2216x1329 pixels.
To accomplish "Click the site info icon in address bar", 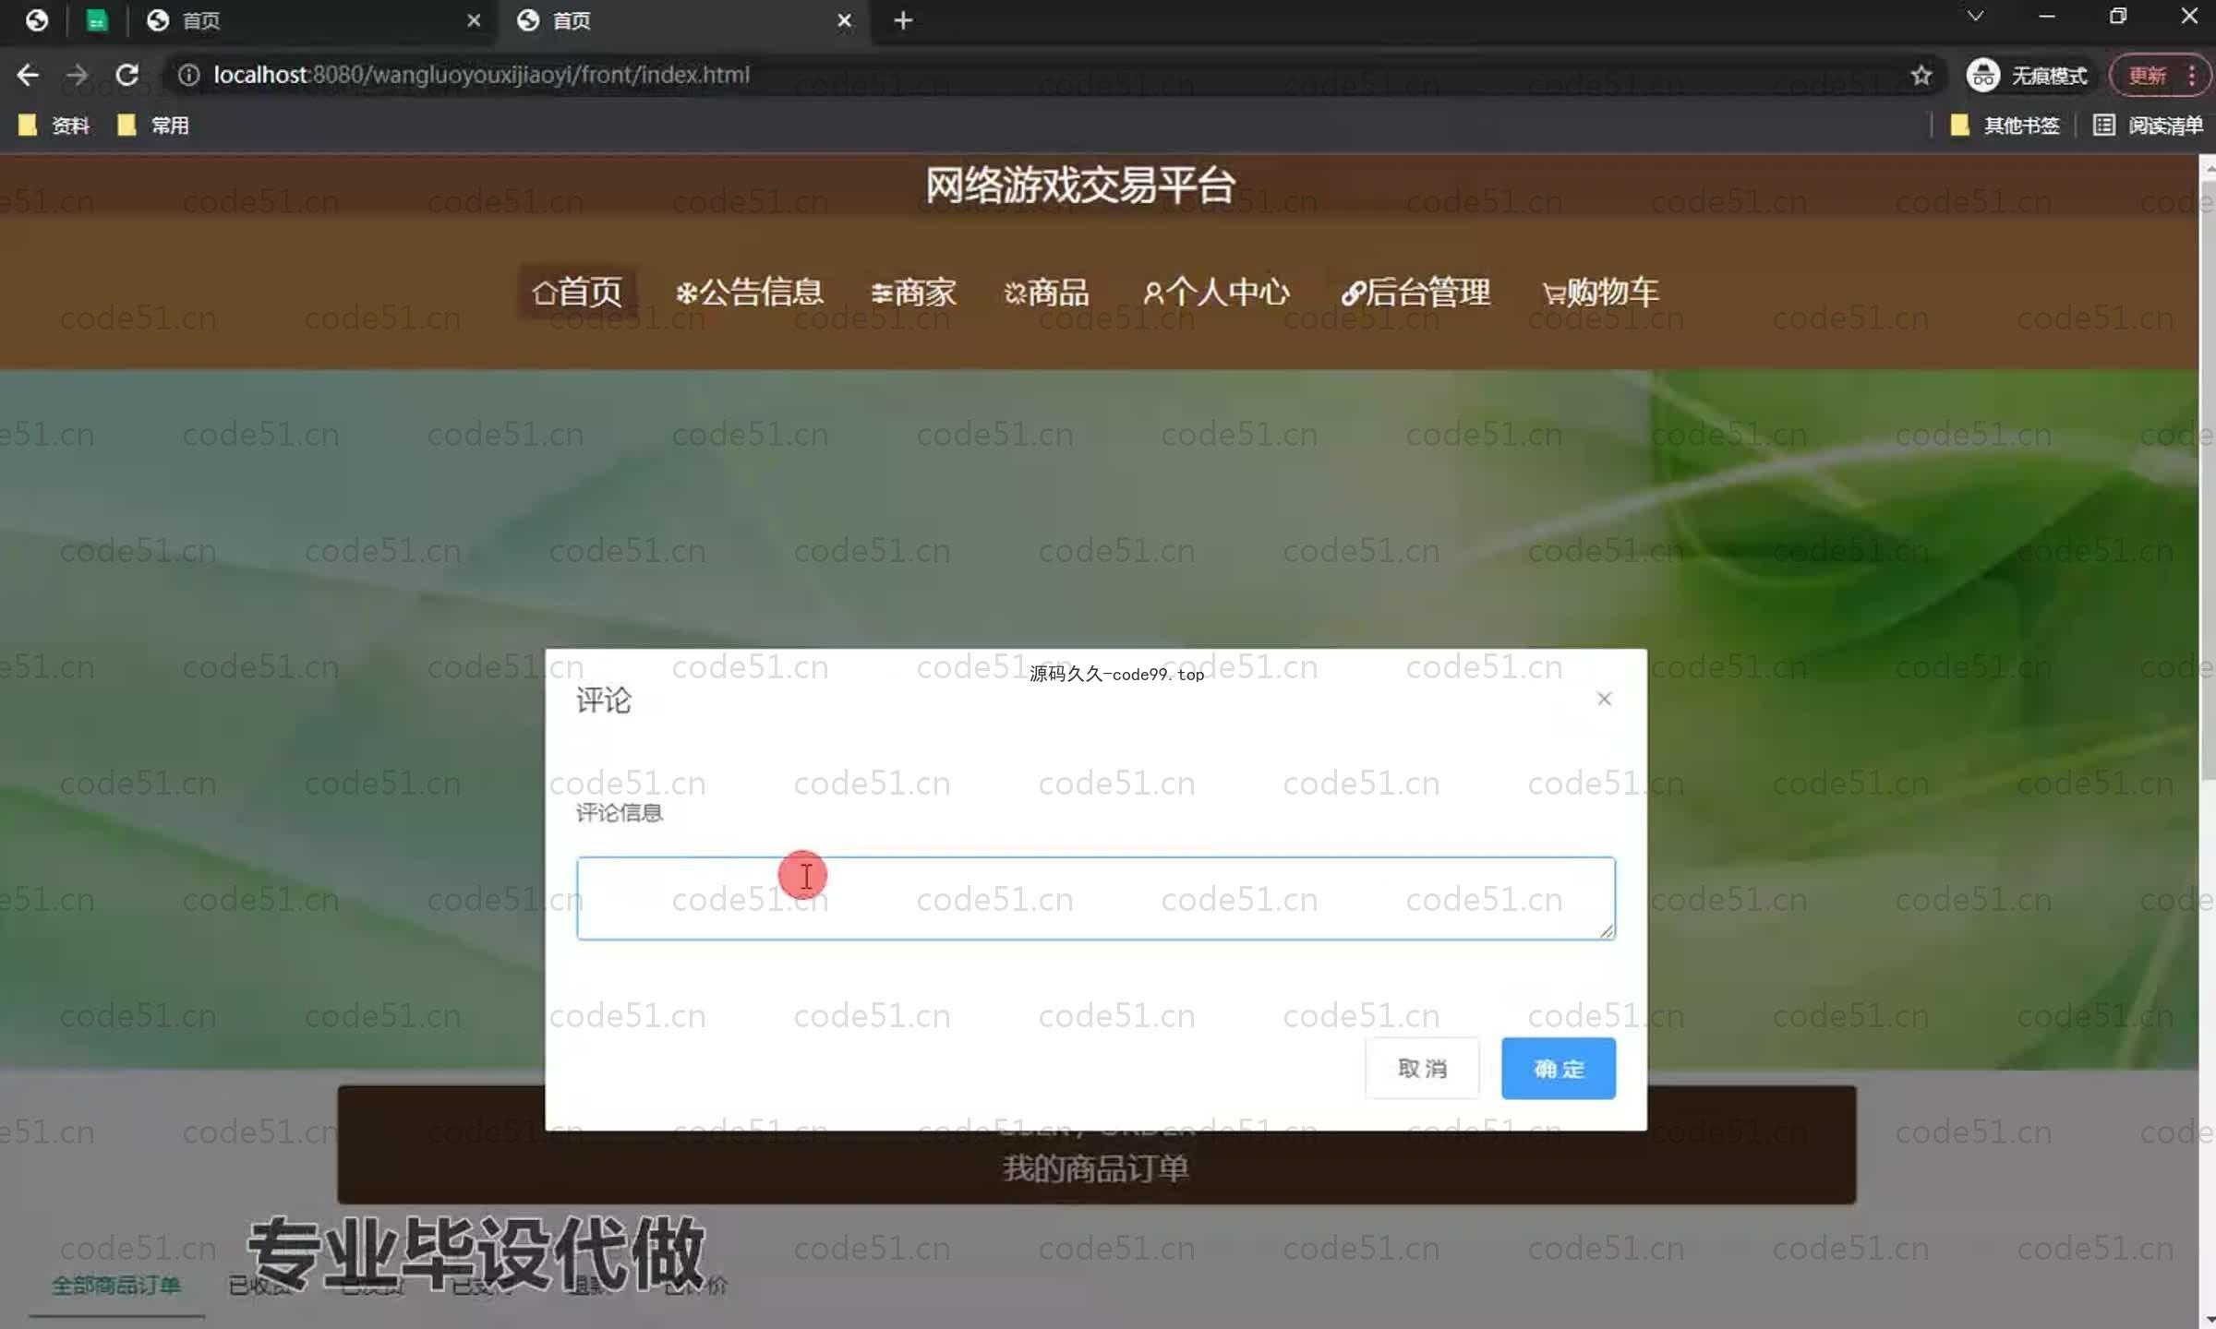I will tap(188, 75).
